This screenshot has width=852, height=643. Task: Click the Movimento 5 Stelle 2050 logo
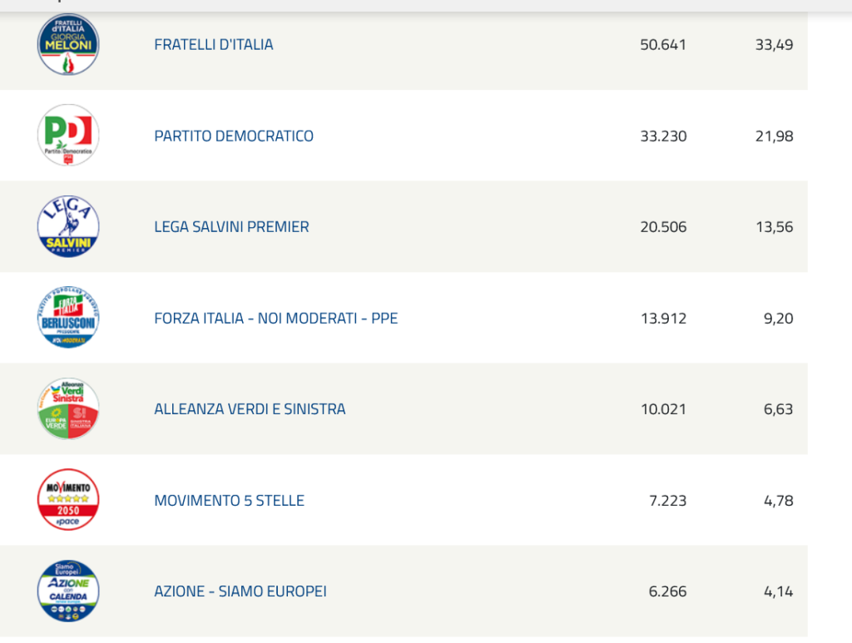(68, 500)
